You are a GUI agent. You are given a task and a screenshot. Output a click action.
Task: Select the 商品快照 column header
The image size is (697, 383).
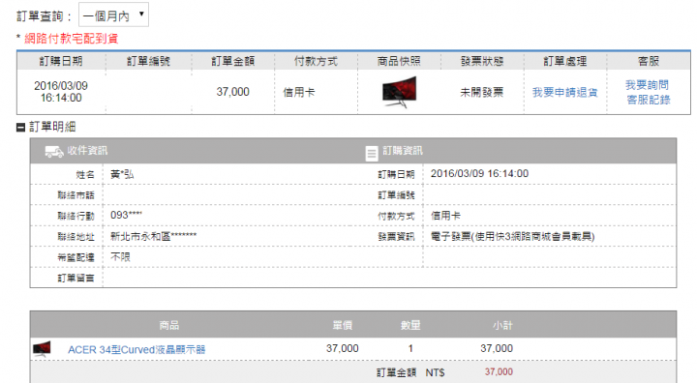[x=399, y=61]
